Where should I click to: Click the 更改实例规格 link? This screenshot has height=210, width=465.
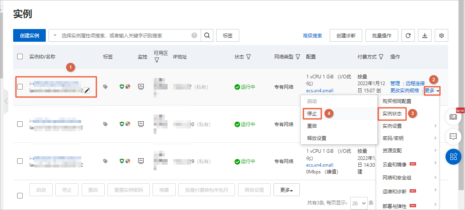(x=404, y=91)
